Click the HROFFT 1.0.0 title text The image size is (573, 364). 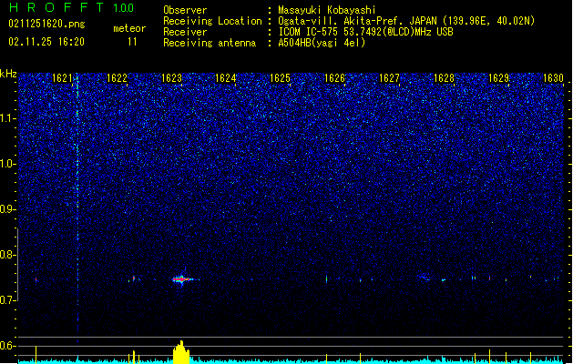pos(71,7)
